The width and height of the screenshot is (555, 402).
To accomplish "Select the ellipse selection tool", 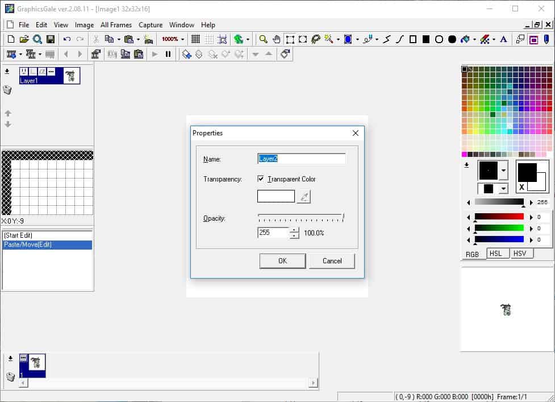I will (x=303, y=39).
